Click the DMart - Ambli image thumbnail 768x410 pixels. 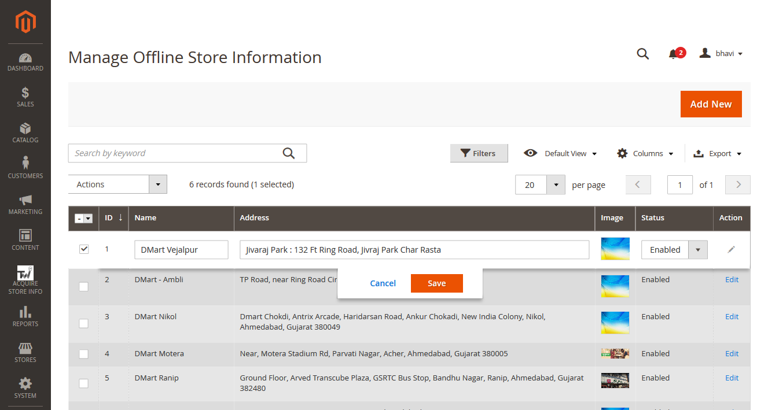(615, 286)
